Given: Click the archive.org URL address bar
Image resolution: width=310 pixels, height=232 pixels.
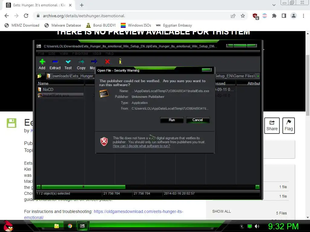Looking at the screenshot, I should tap(130, 16).
